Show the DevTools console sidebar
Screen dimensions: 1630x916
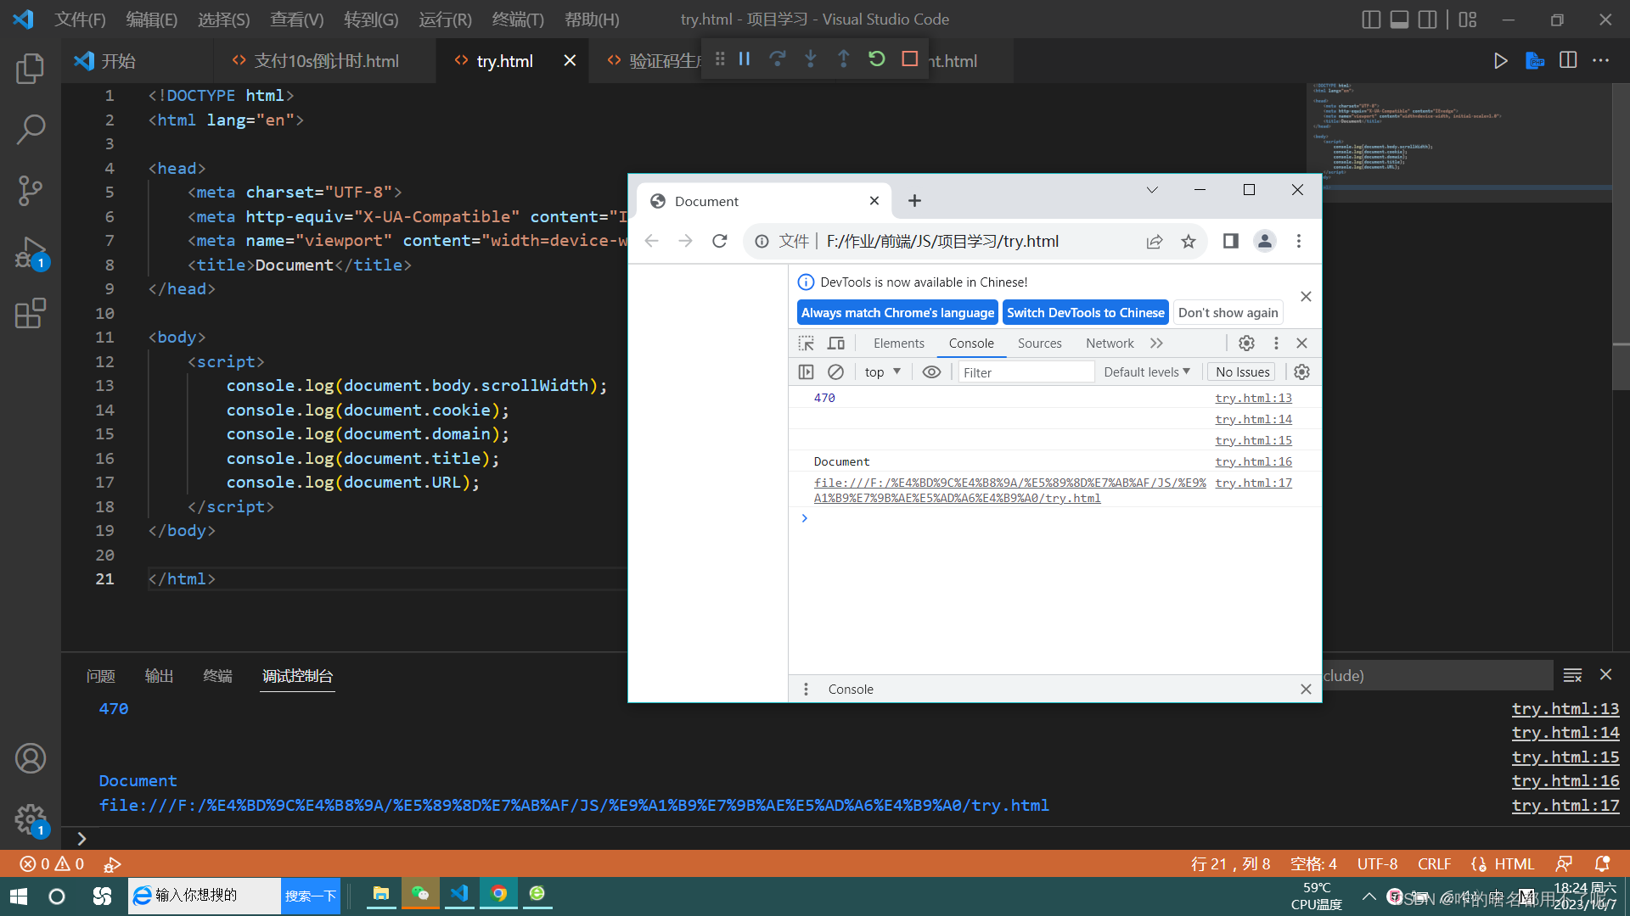(806, 371)
